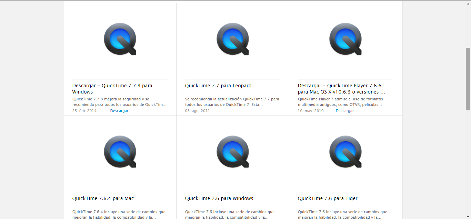Click description 'Se recomienda la actualización QuickTime 7.7'
Viewport: 471px width, 219px height.
point(232,102)
